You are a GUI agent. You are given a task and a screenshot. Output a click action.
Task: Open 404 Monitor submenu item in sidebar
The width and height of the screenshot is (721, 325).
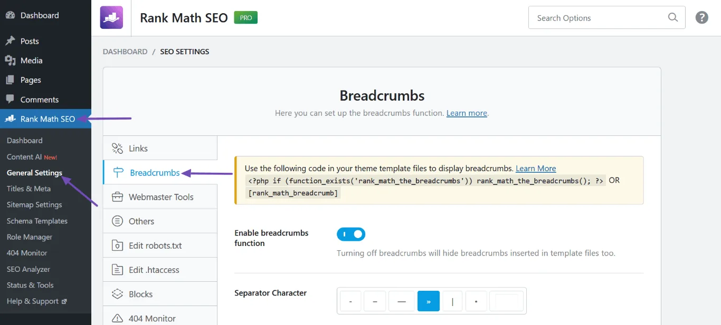(27, 253)
